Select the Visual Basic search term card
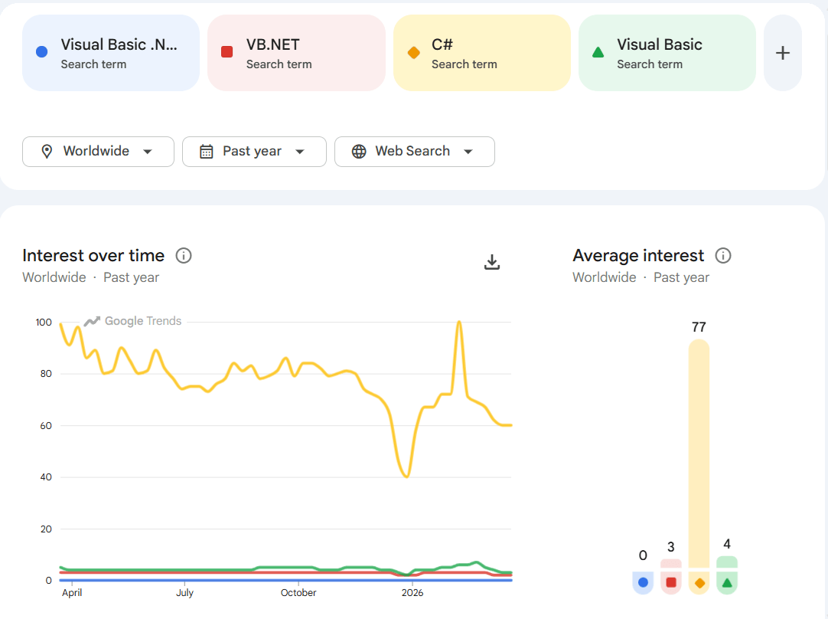This screenshot has height=619, width=828. click(x=667, y=52)
